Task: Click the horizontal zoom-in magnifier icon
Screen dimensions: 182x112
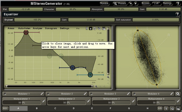Action: (96, 87)
